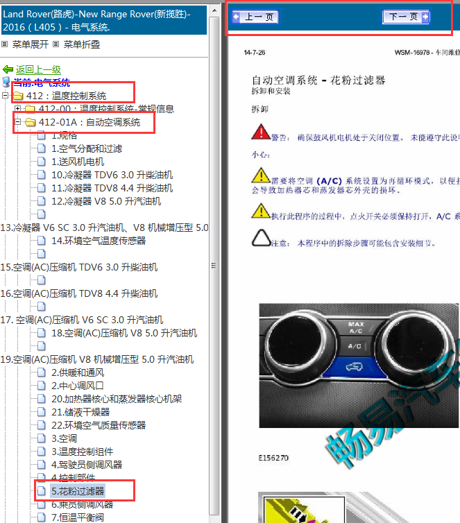460x523 pixels.
Task: Open 2.供暖和通风 document
Action: coord(78,372)
